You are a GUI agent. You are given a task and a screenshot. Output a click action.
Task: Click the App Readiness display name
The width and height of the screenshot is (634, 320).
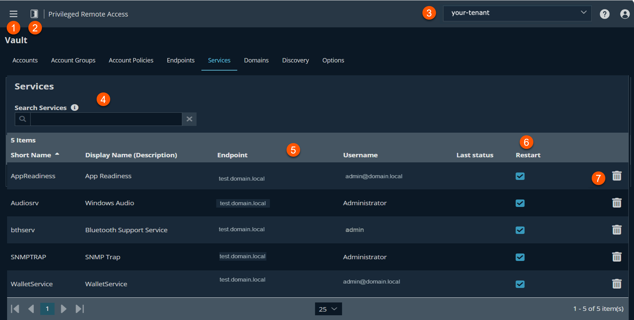(108, 176)
